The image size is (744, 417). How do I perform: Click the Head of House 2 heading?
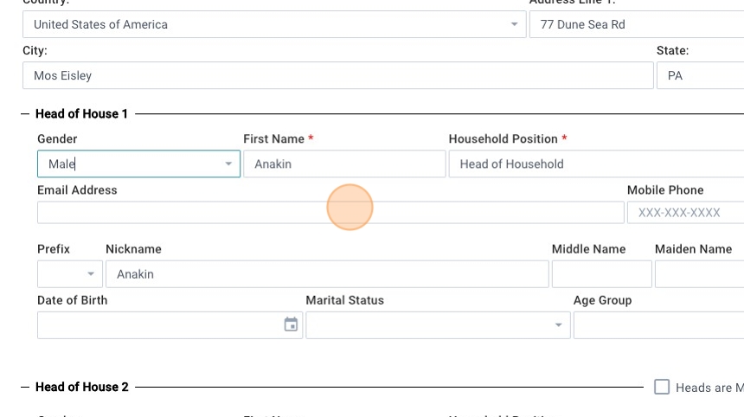pyautogui.click(x=81, y=387)
